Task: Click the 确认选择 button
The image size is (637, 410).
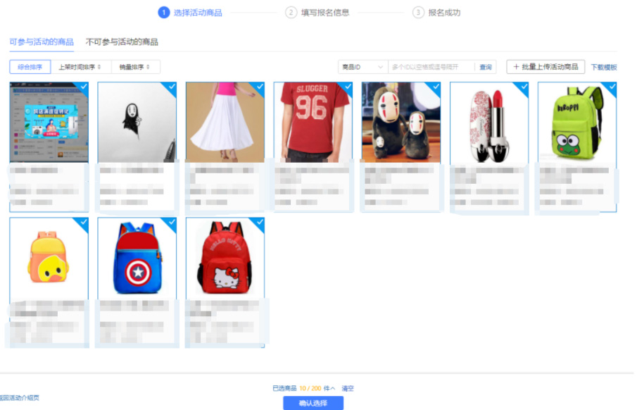Action: point(313,403)
